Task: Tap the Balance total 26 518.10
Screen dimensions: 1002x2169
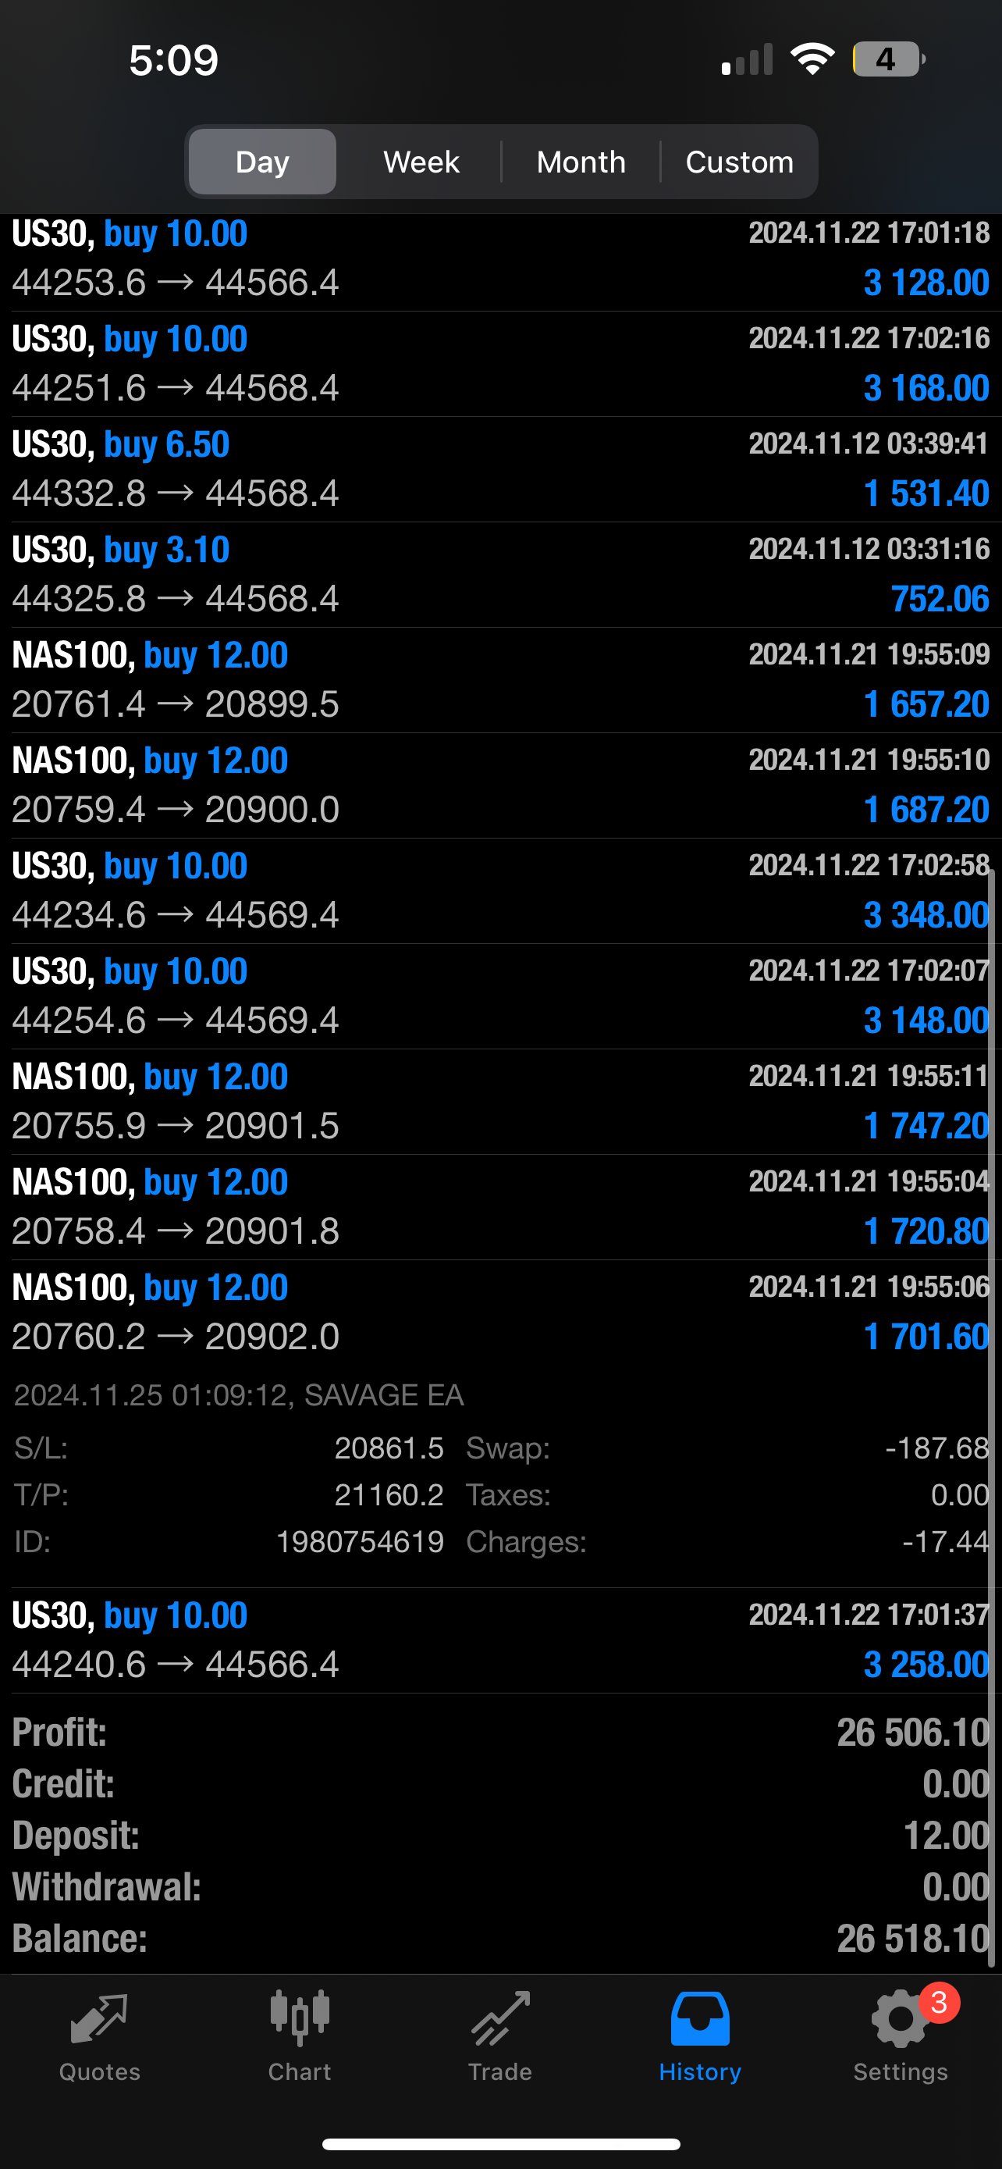Action: 913,1939
